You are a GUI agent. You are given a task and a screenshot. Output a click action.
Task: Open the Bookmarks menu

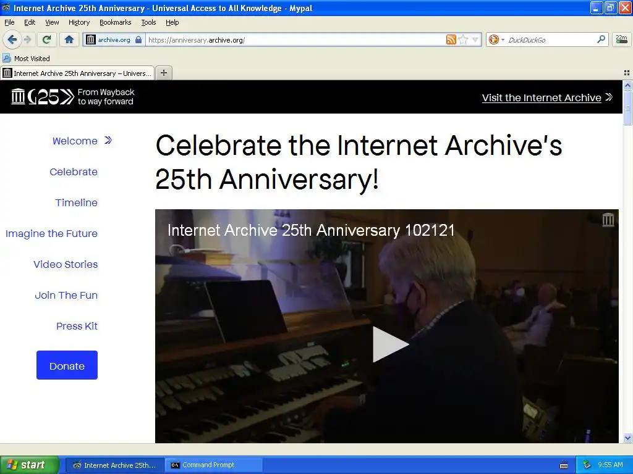(115, 22)
